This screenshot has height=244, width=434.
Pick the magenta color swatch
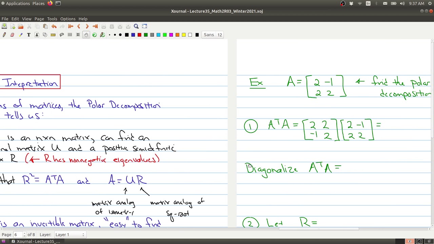[171, 35]
